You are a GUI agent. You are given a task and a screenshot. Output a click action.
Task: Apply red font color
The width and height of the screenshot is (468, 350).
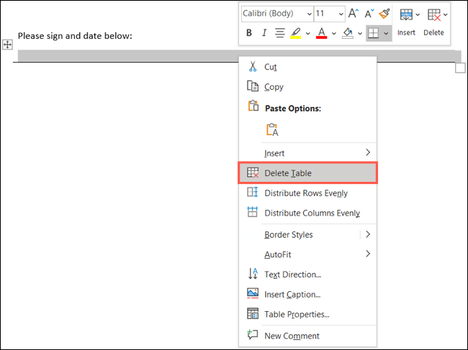pyautogui.click(x=321, y=33)
